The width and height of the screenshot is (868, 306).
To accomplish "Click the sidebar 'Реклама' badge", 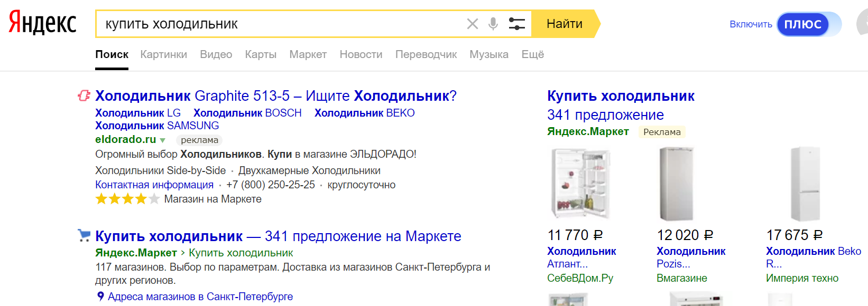I will pos(662,132).
